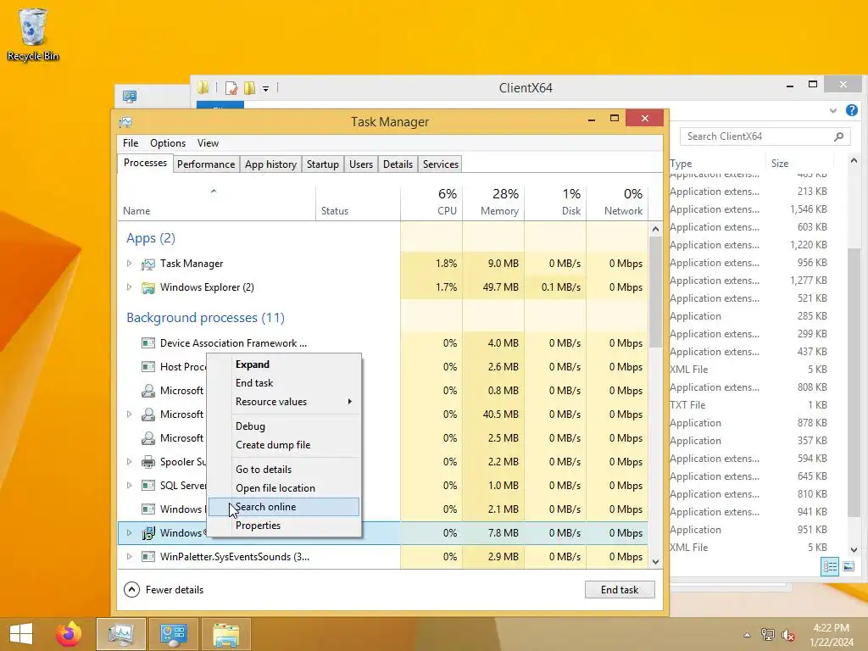The image size is (868, 651).
Task: Click the Task Manager title bar icon
Action: pyautogui.click(x=125, y=122)
